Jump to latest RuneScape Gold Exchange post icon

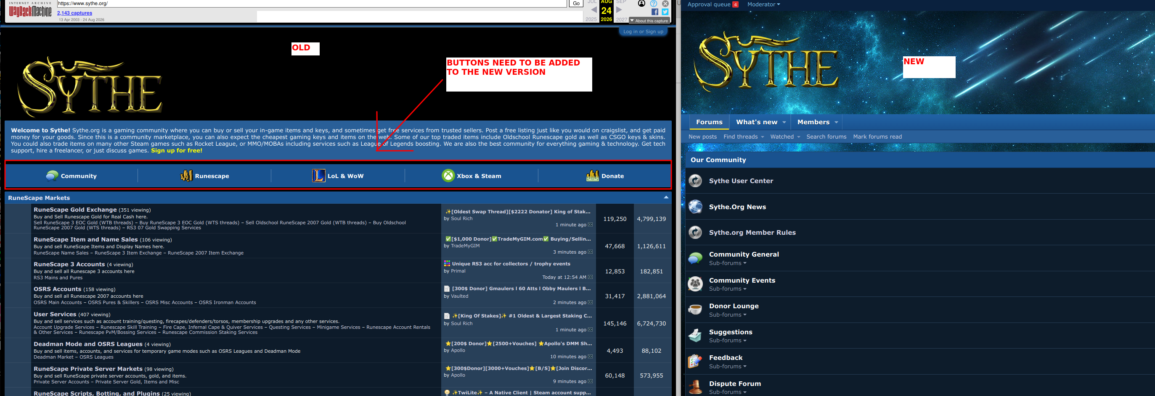590,225
